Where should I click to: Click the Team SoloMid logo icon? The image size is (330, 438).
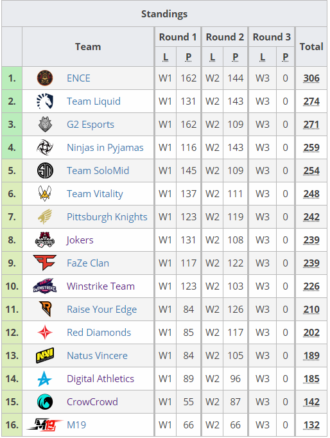45,171
